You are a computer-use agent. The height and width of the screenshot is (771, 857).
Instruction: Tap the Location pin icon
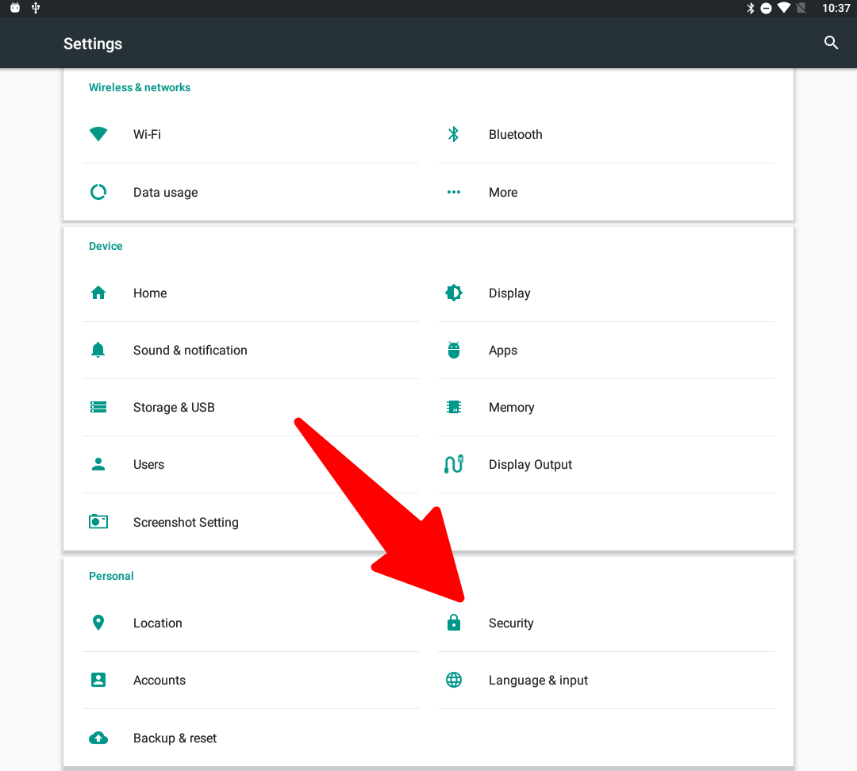tap(98, 623)
